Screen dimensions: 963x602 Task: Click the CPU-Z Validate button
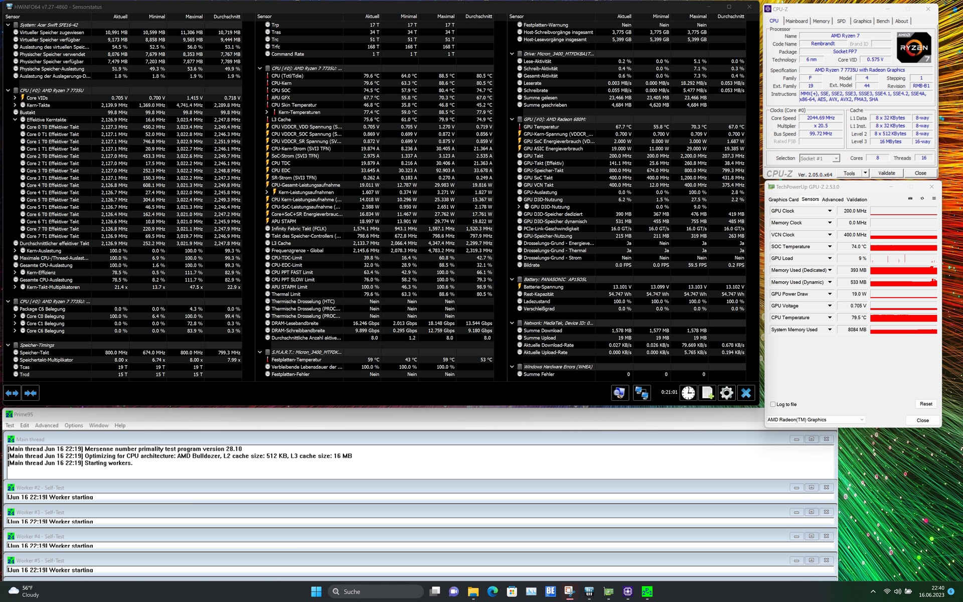tap(886, 173)
